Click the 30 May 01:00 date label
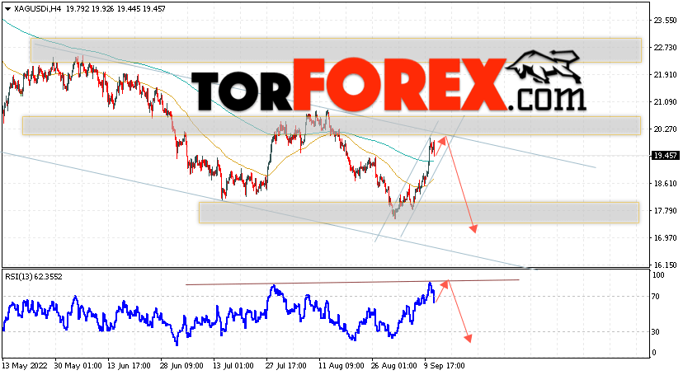This screenshot has width=683, height=375. (78, 366)
